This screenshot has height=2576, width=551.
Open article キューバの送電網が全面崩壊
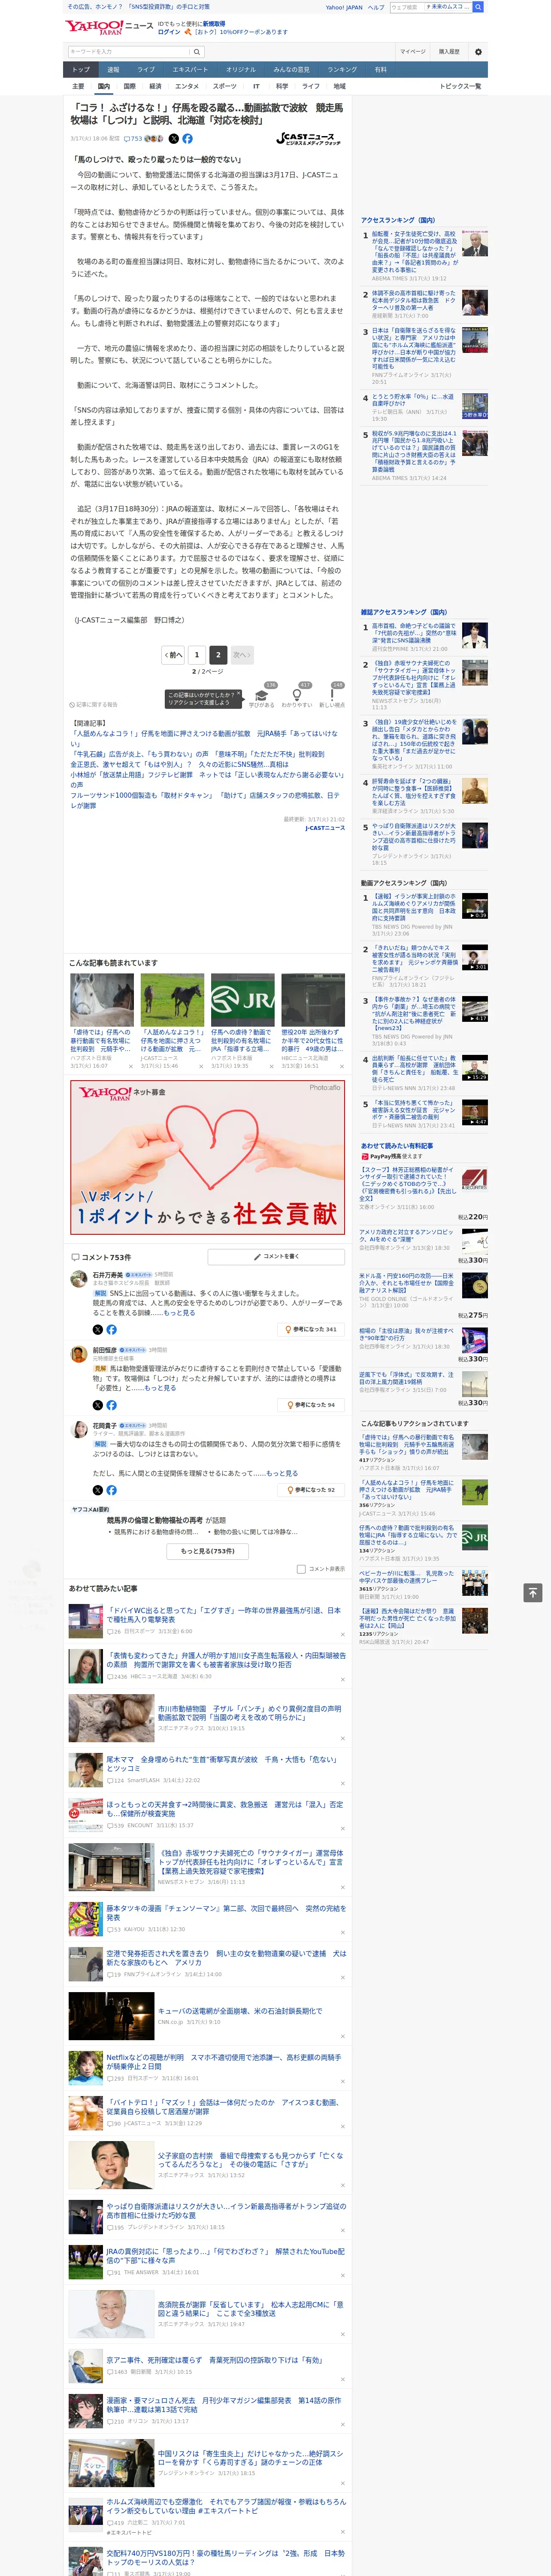[x=240, y=2011]
